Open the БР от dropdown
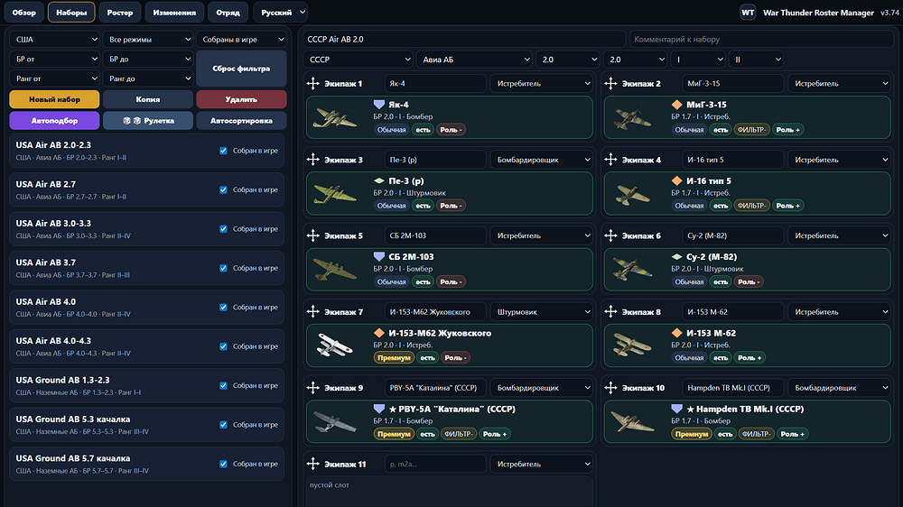This screenshot has width=903, height=507. pos(55,59)
